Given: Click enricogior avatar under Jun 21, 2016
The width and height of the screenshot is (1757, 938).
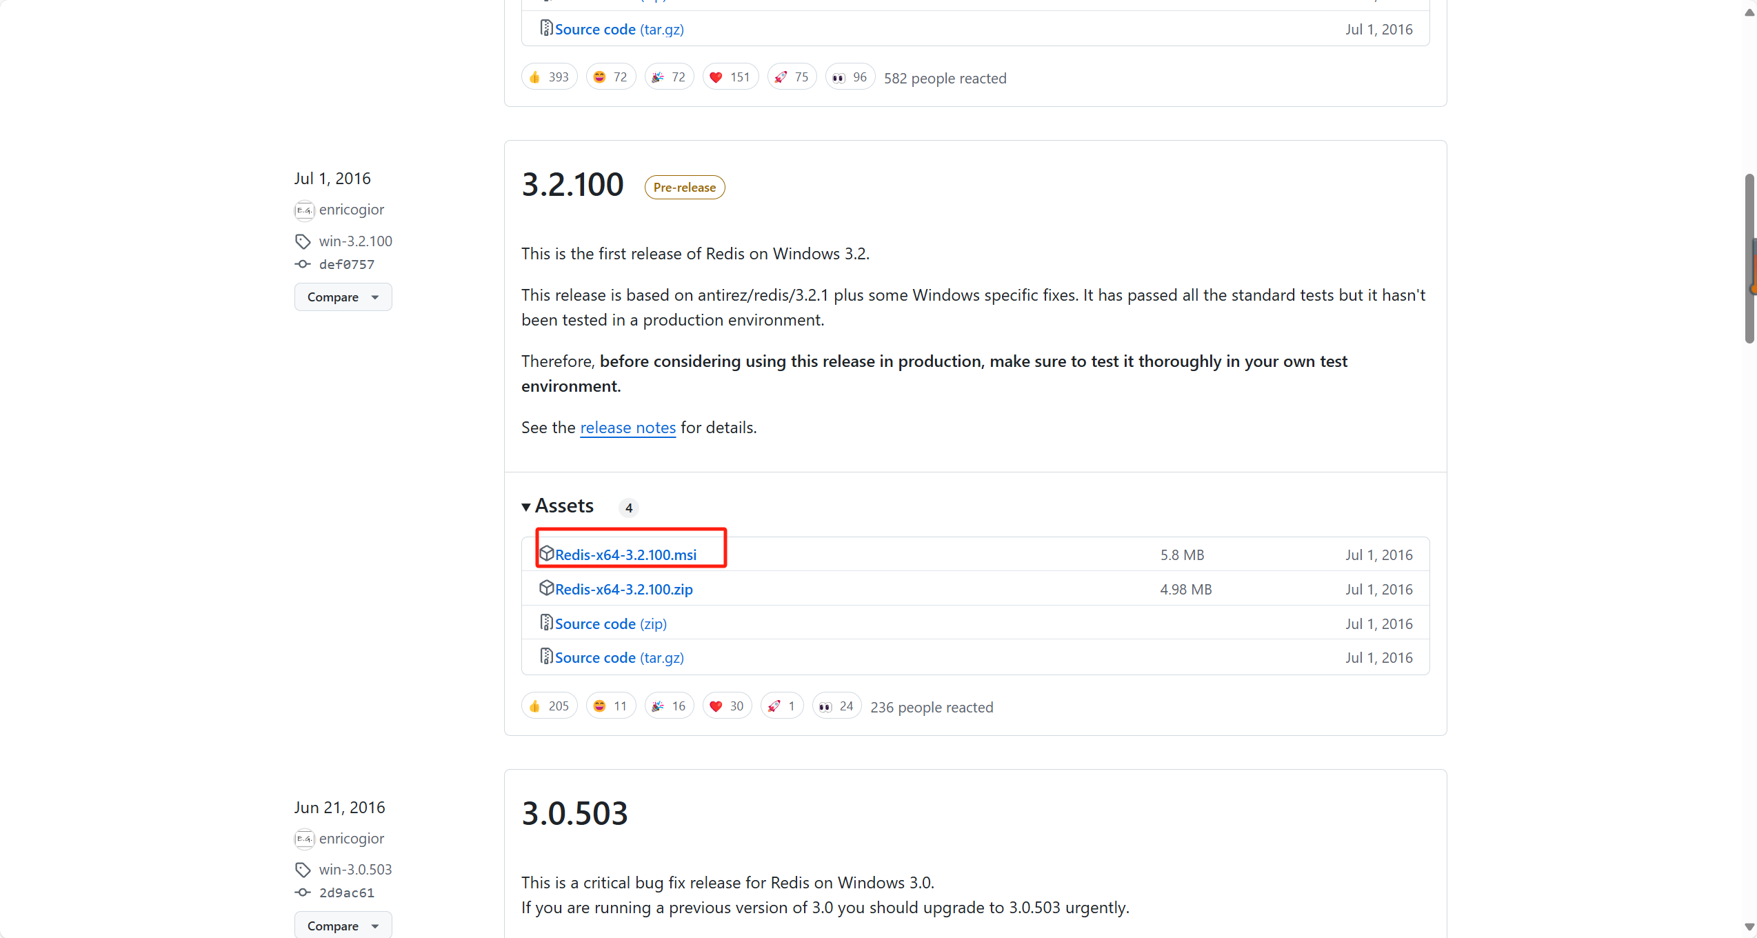Looking at the screenshot, I should 304,839.
